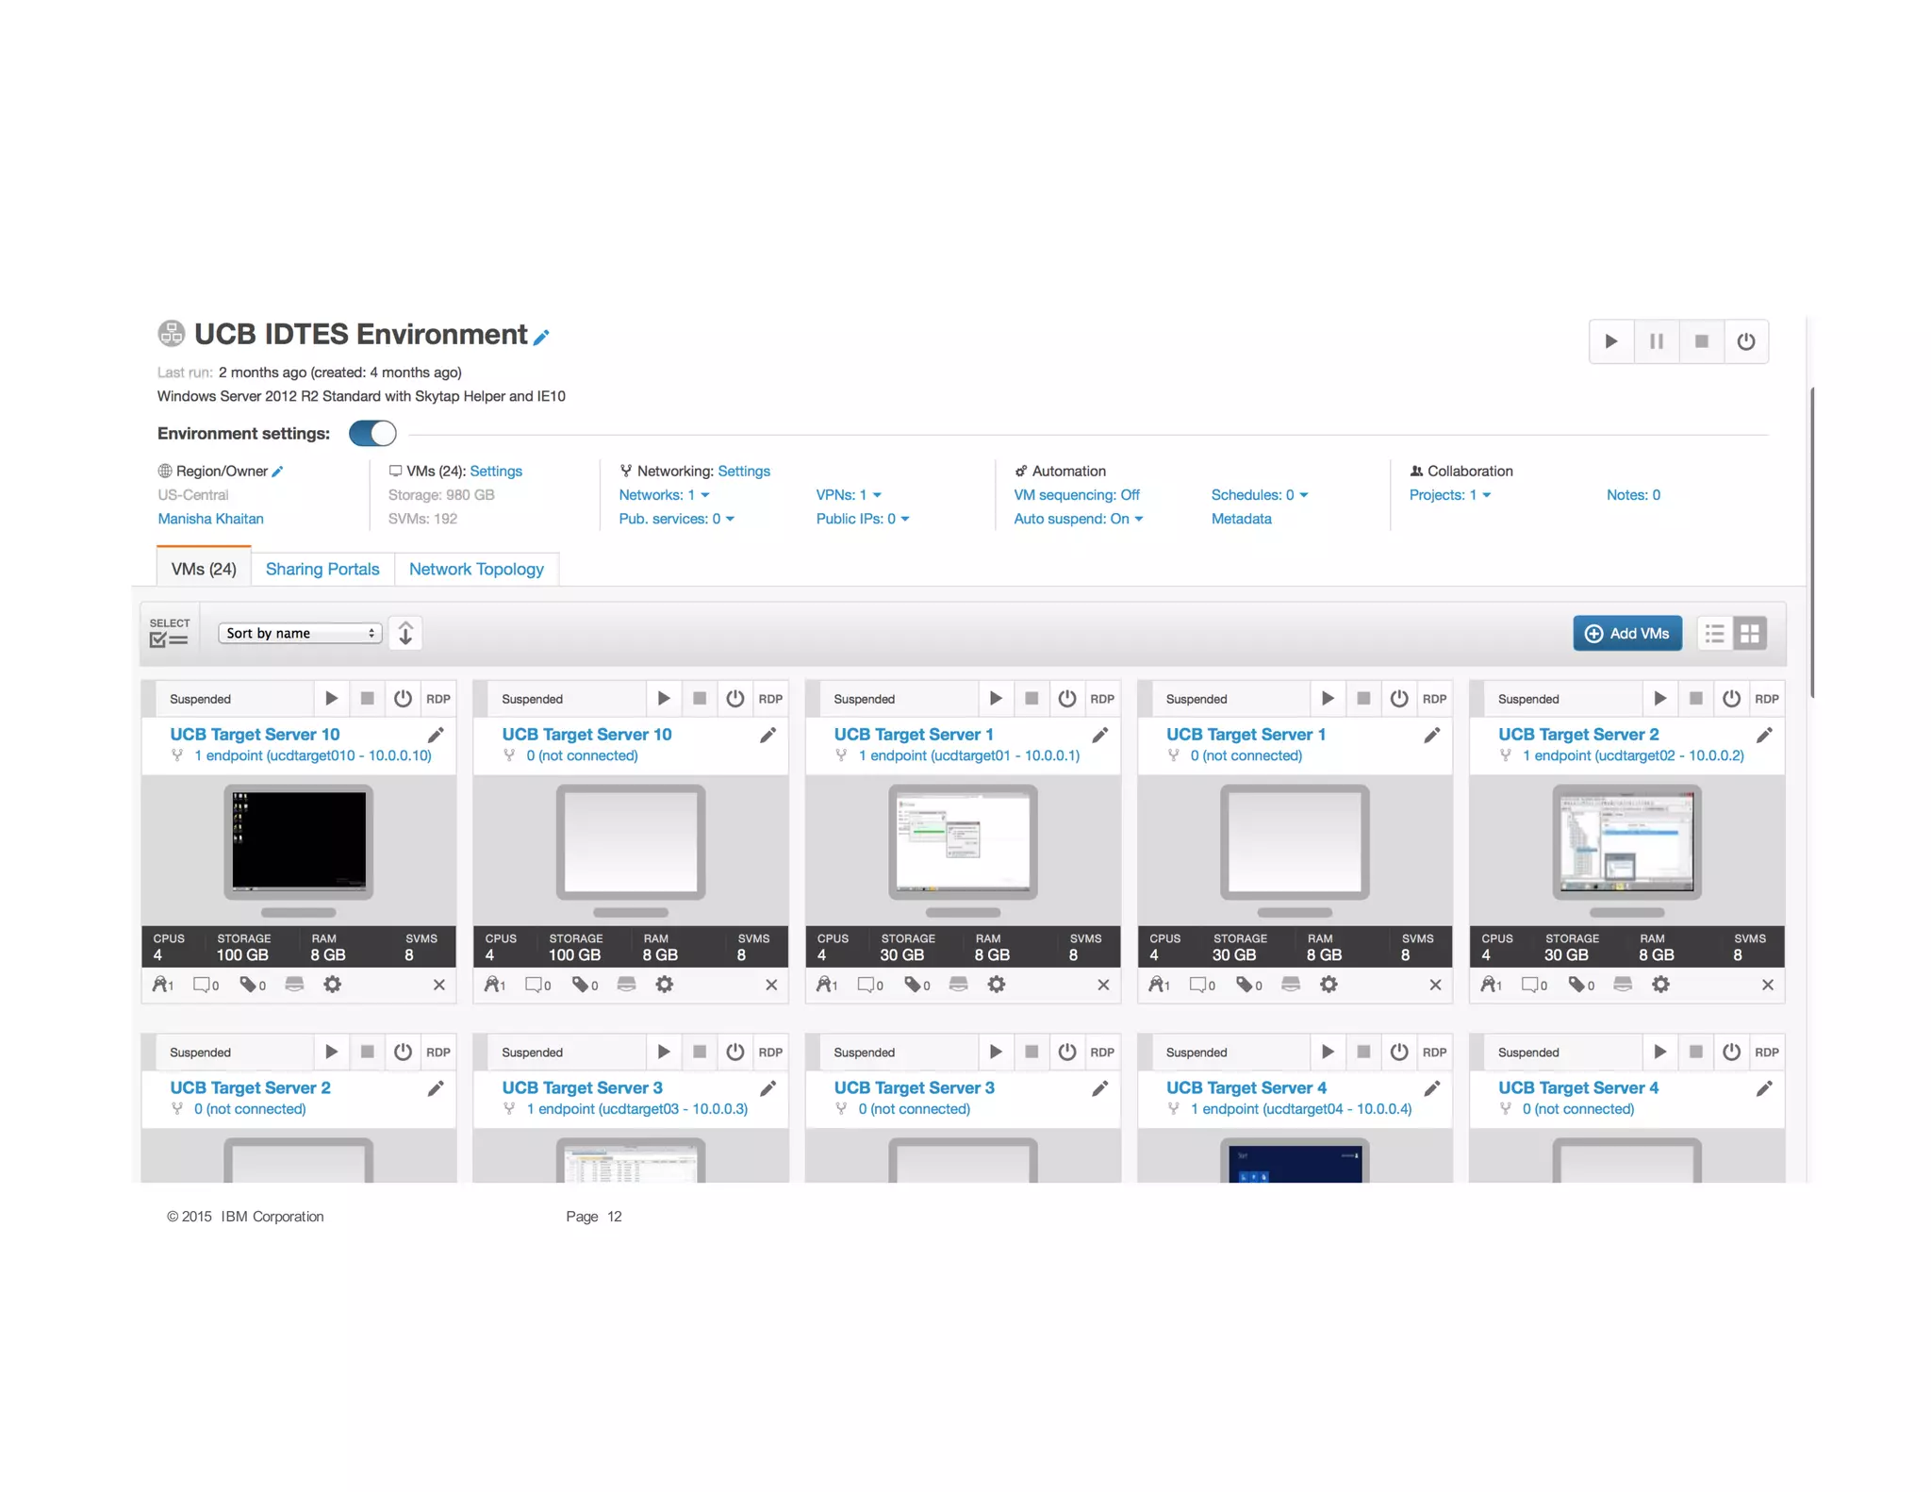Expand the Networks: 1 dropdown
This screenshot has width=1931, height=1492.
664,495
